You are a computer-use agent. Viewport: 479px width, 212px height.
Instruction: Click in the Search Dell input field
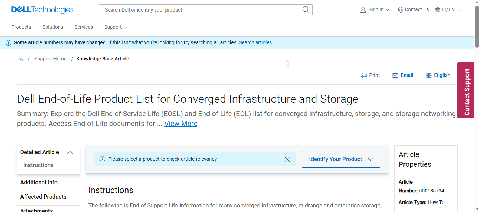click(x=200, y=10)
